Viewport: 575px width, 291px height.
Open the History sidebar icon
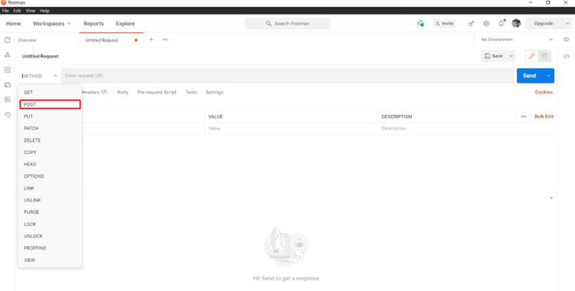pyautogui.click(x=8, y=115)
